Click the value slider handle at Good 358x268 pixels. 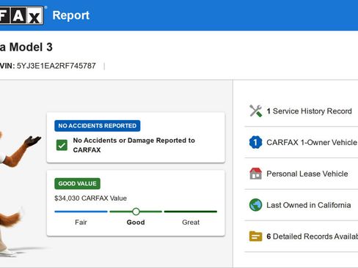point(136,212)
